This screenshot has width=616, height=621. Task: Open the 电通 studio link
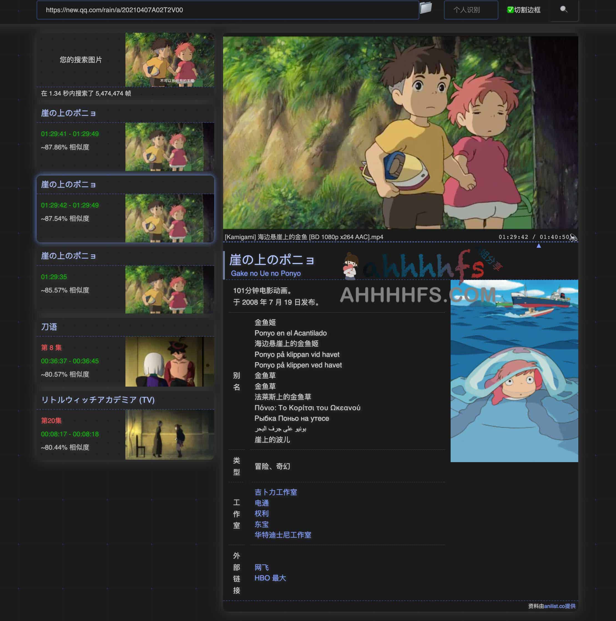tap(261, 503)
